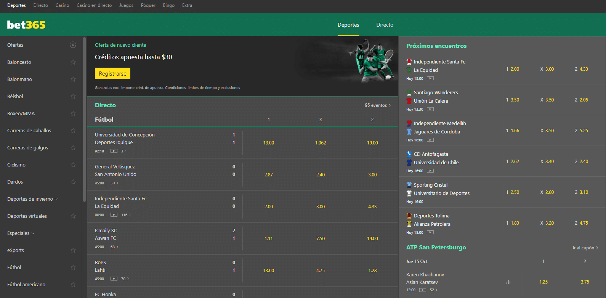Click stream icon in Karen Khachanov match row

(x=423, y=290)
